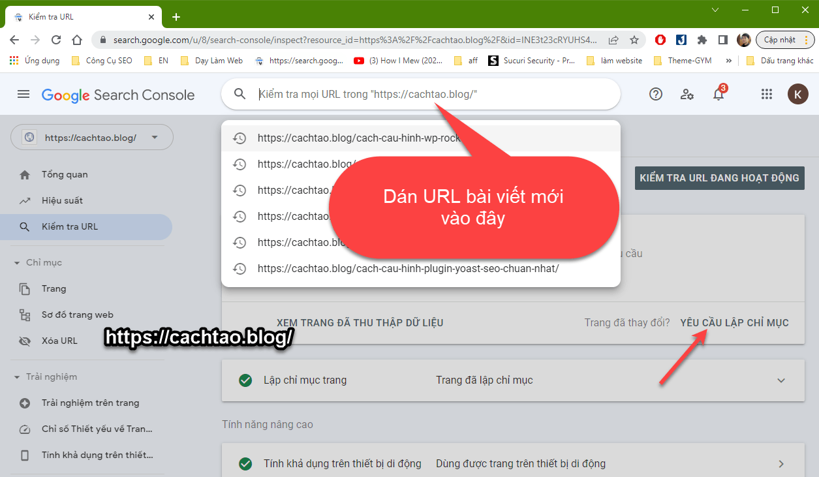
Task: Open the hamburger main menu
Action: coord(23,95)
